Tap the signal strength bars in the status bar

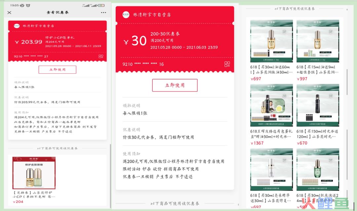(90, 5)
